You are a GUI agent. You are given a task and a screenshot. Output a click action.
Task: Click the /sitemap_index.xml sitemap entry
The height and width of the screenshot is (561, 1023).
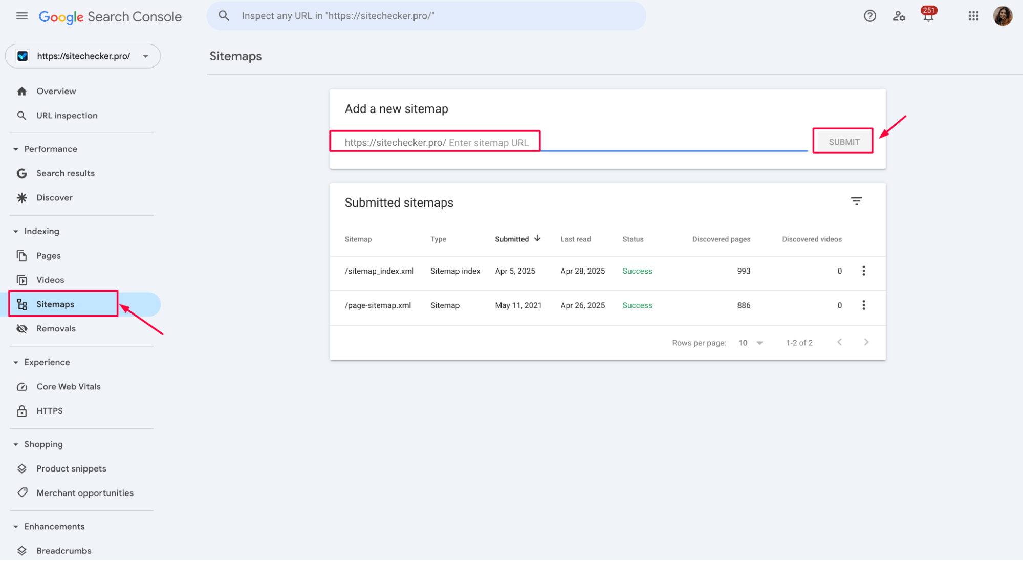pyautogui.click(x=379, y=271)
